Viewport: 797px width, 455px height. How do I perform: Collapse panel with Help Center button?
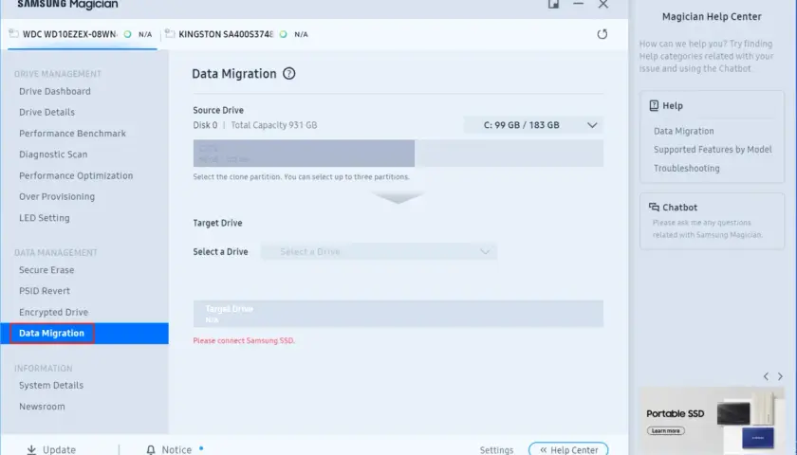coord(568,449)
